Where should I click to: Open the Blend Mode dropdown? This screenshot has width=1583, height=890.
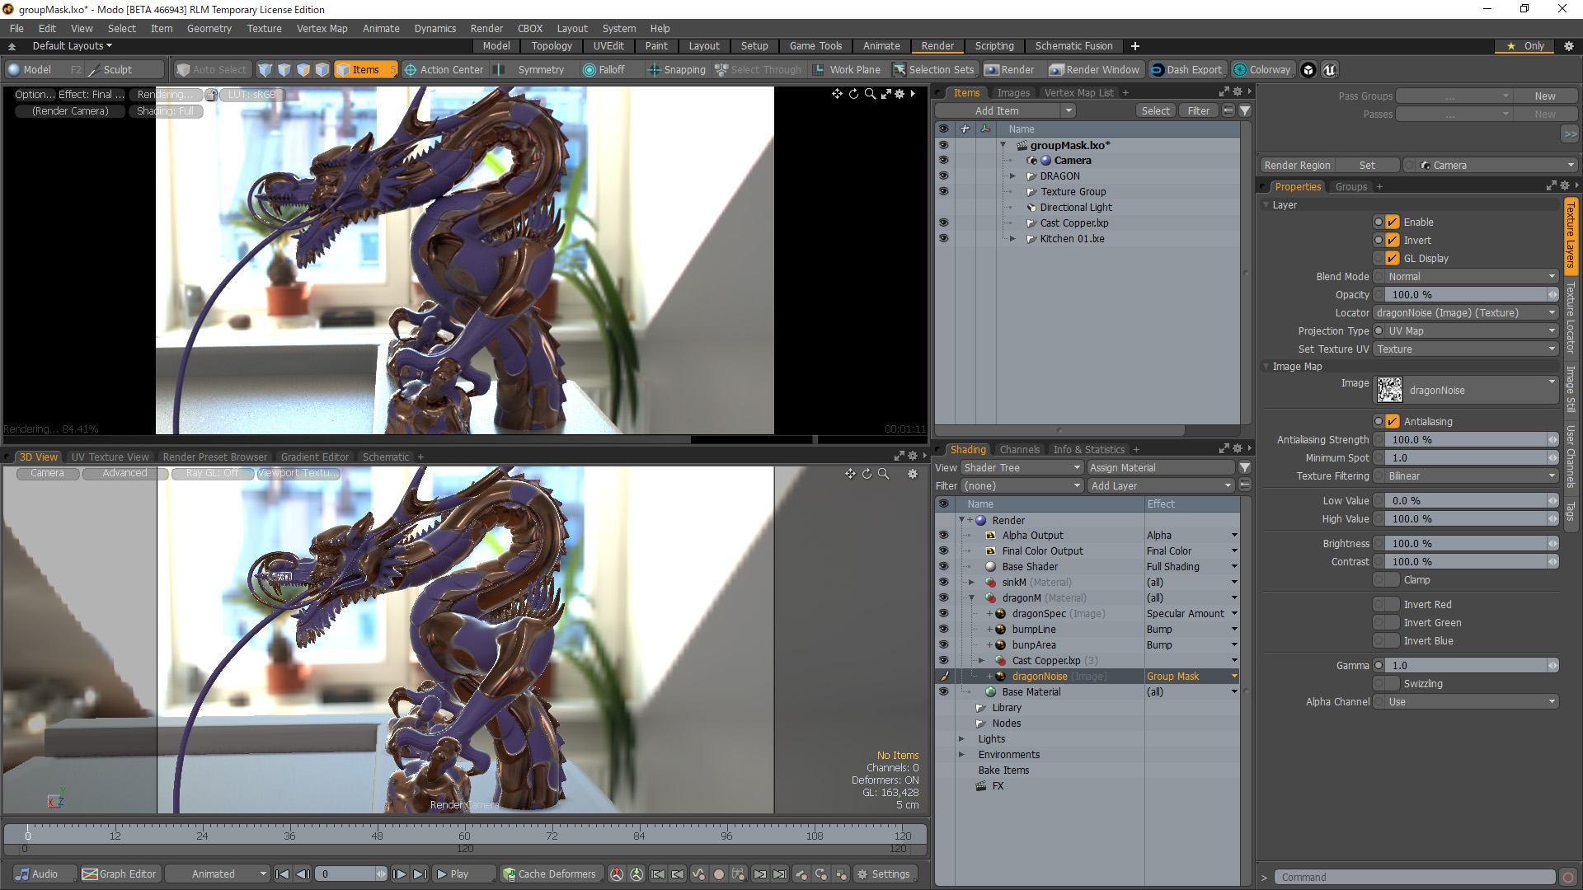tap(1467, 277)
